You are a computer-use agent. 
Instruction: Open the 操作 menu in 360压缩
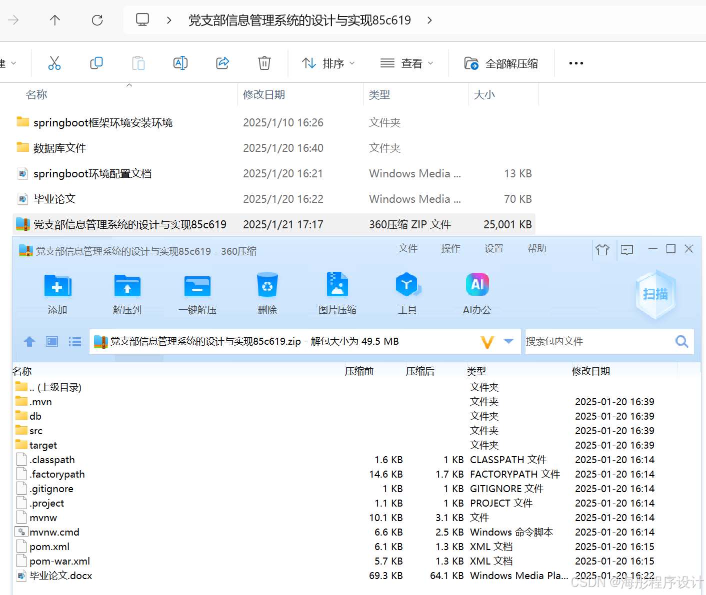tap(451, 248)
